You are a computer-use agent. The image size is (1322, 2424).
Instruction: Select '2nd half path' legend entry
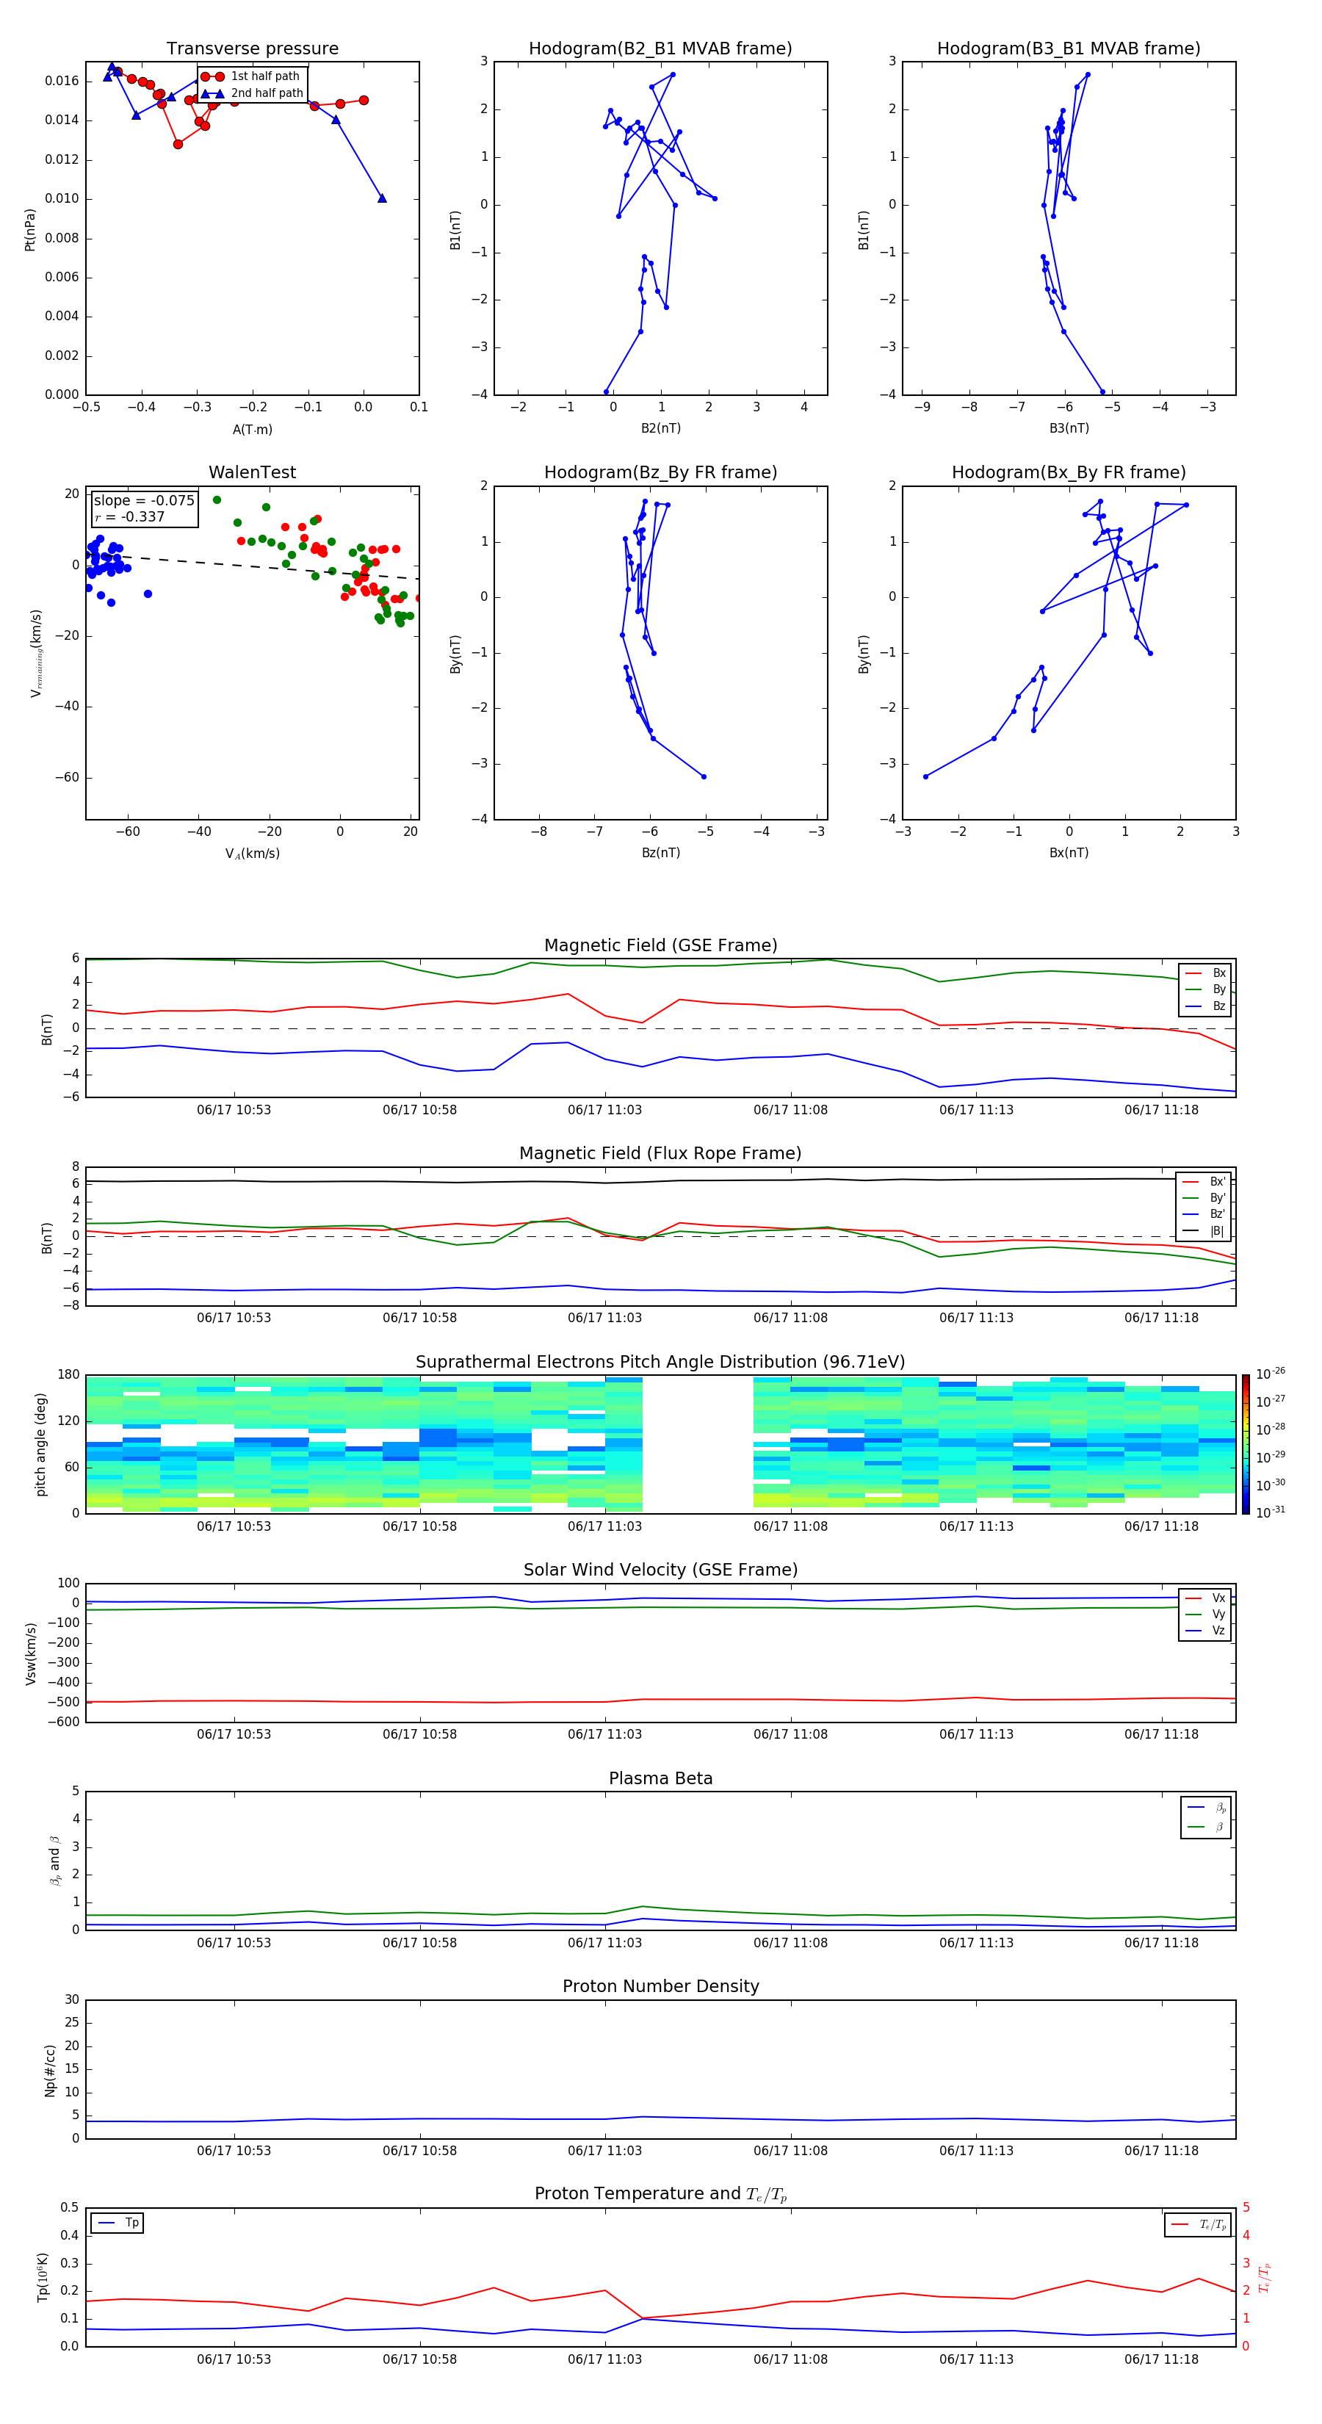251,93
